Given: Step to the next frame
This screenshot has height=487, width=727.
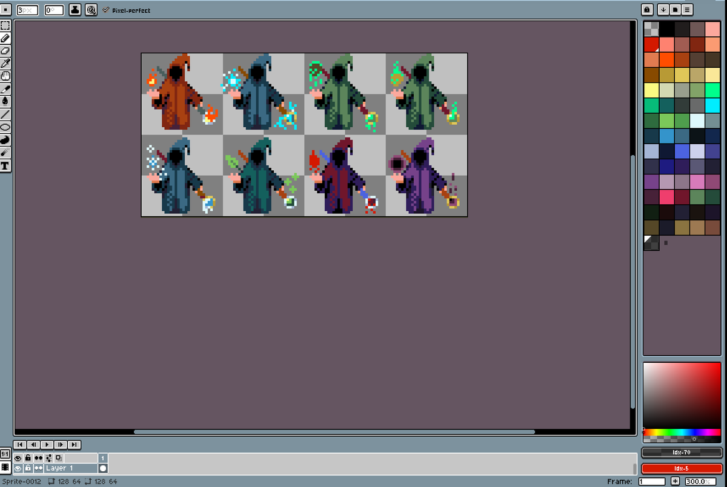Looking at the screenshot, I should 61,445.
